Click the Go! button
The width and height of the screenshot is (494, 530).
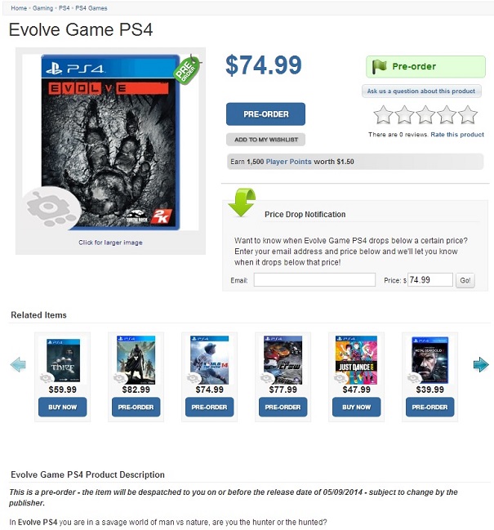[x=465, y=280]
